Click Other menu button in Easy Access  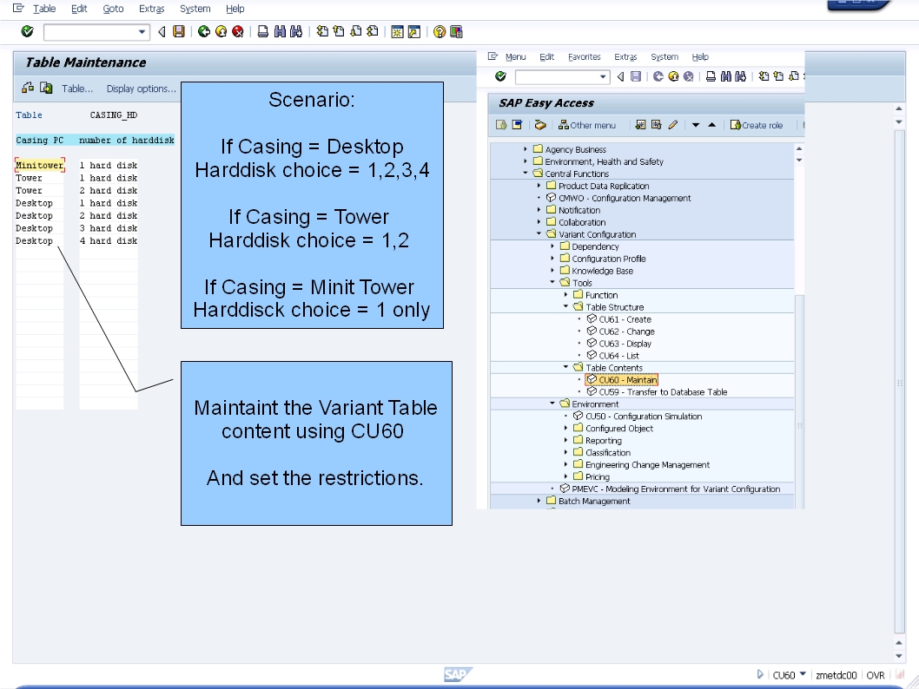click(586, 125)
